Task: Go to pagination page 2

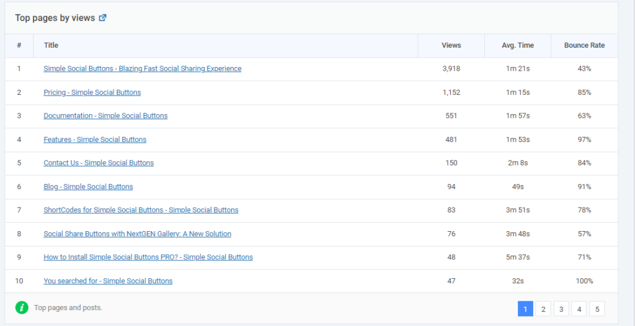Action: point(543,309)
